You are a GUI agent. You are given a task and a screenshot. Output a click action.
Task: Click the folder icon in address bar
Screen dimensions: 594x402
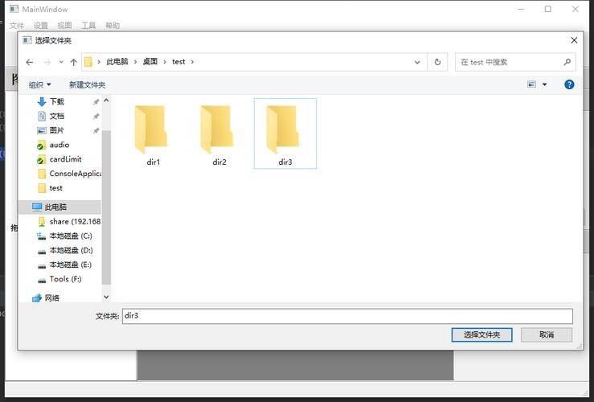tap(88, 62)
